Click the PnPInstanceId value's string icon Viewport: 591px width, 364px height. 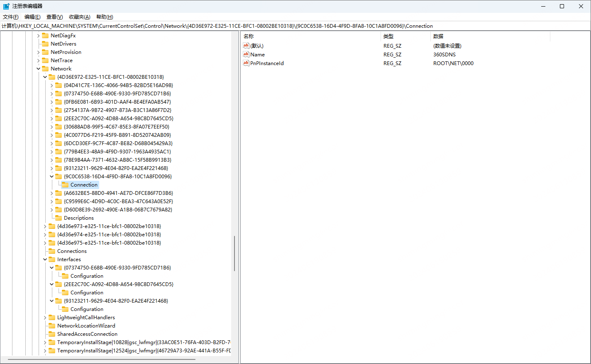pyautogui.click(x=246, y=63)
